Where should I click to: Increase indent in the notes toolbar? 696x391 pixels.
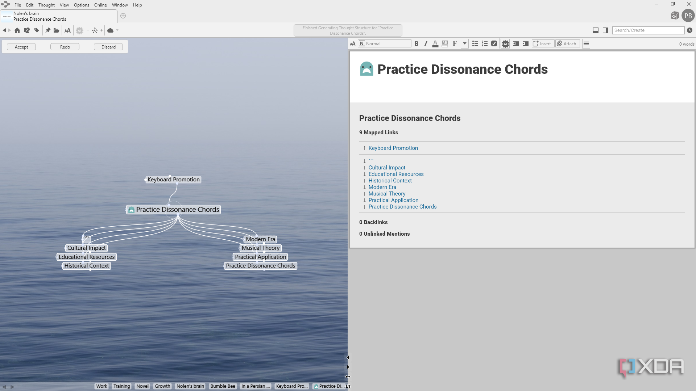click(x=526, y=44)
